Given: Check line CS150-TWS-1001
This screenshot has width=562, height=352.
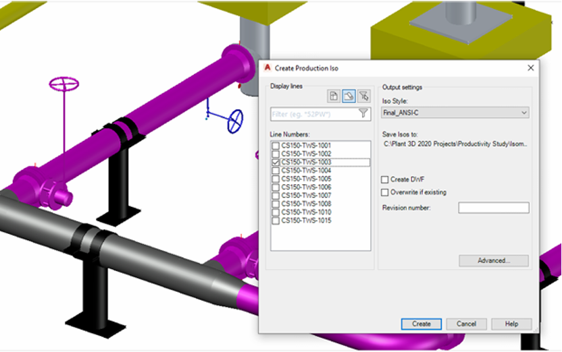Looking at the screenshot, I should point(276,146).
